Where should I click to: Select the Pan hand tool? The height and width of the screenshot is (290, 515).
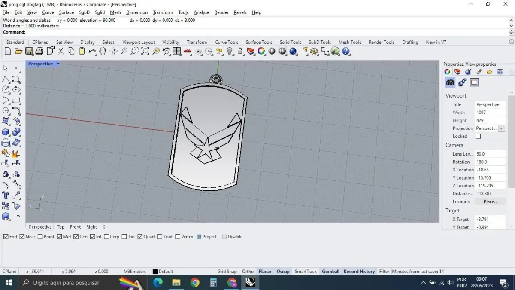tap(103, 51)
